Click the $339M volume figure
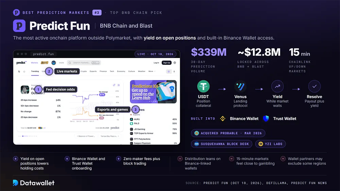Image resolution: width=340 pixels, height=191 pixels. pos(209,52)
